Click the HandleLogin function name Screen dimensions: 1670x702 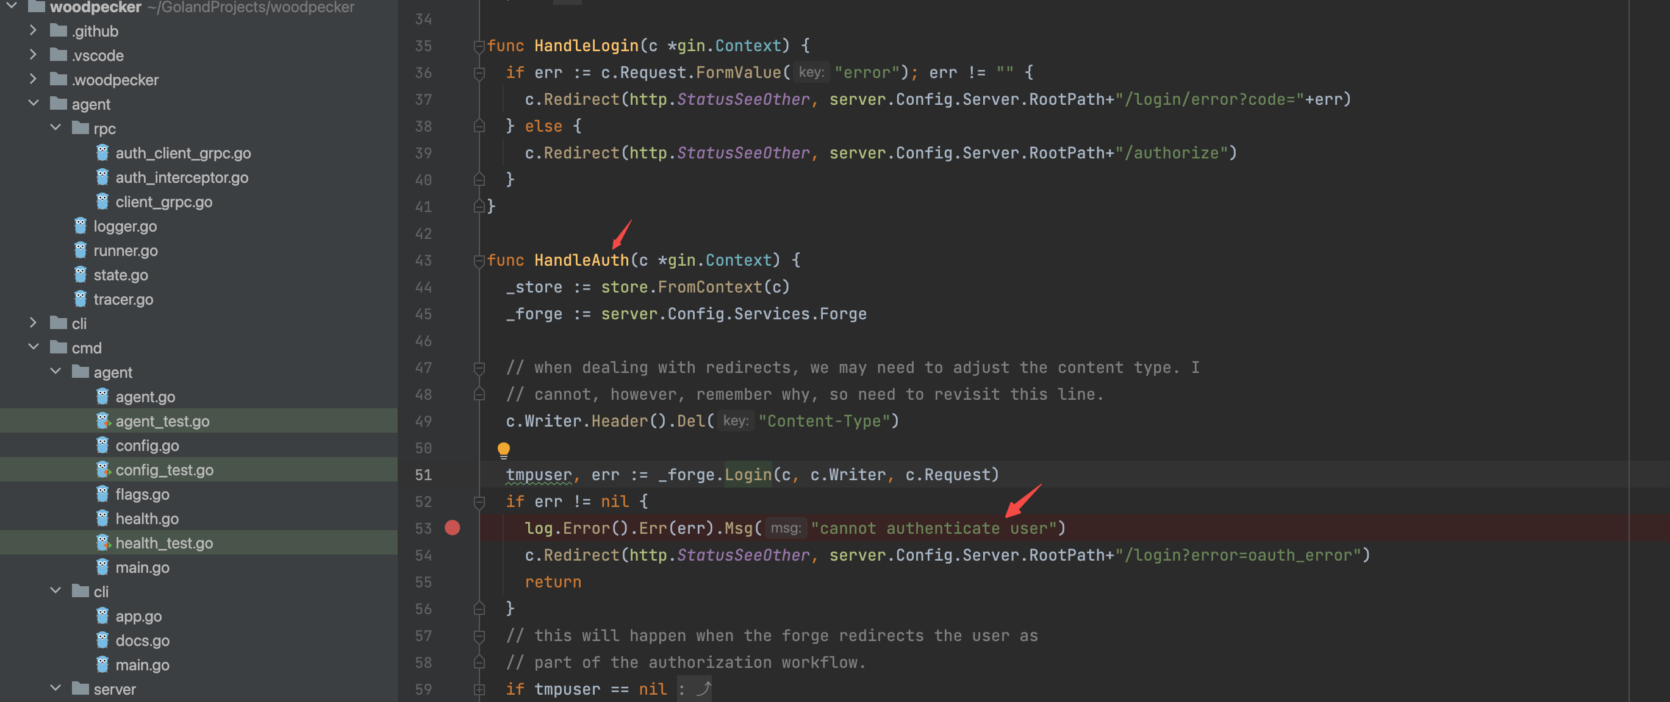586,46
